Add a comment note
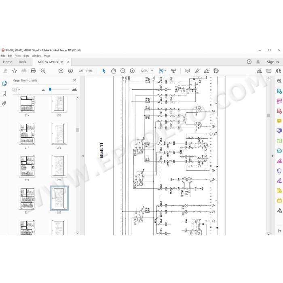Image resolution: width=283 pixels, height=283 pixels. coord(188,71)
